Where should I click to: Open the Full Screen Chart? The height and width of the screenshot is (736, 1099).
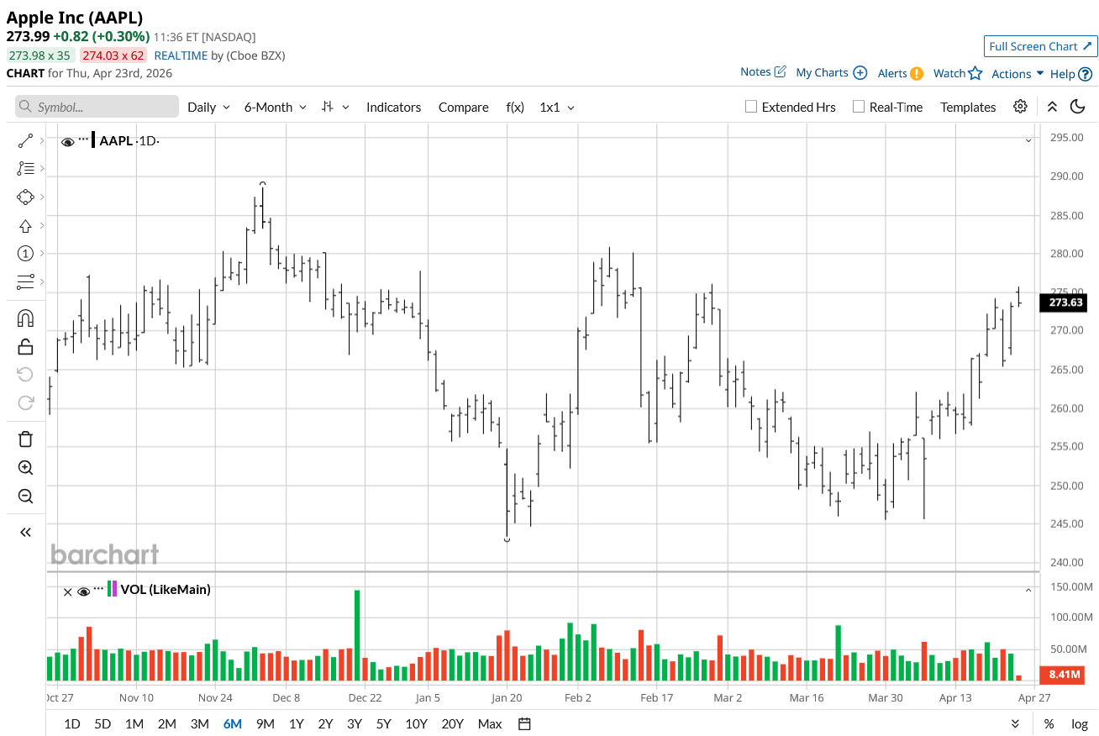1040,46
